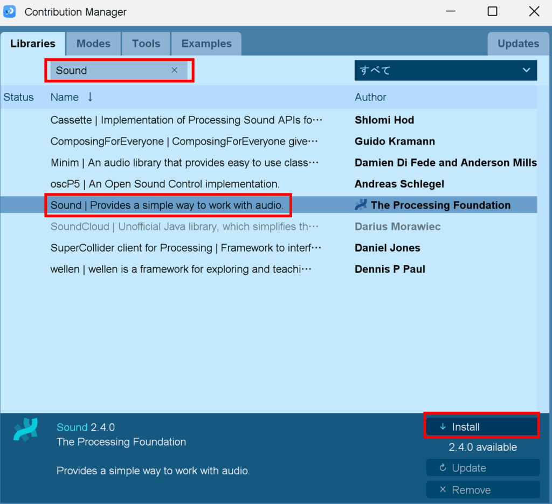Switch to the Modes tab
Image resolution: width=552 pixels, height=504 pixels.
click(x=93, y=44)
